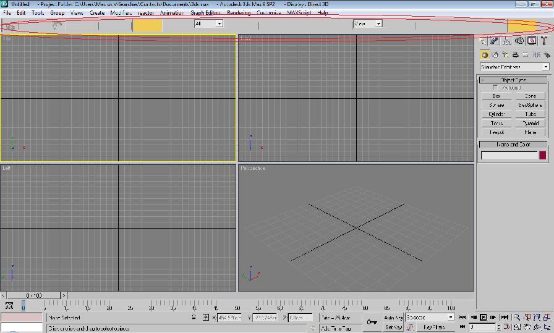Open the reference coordinate View dropdown
Image resolution: width=554 pixels, height=333 pixels.
click(368, 23)
